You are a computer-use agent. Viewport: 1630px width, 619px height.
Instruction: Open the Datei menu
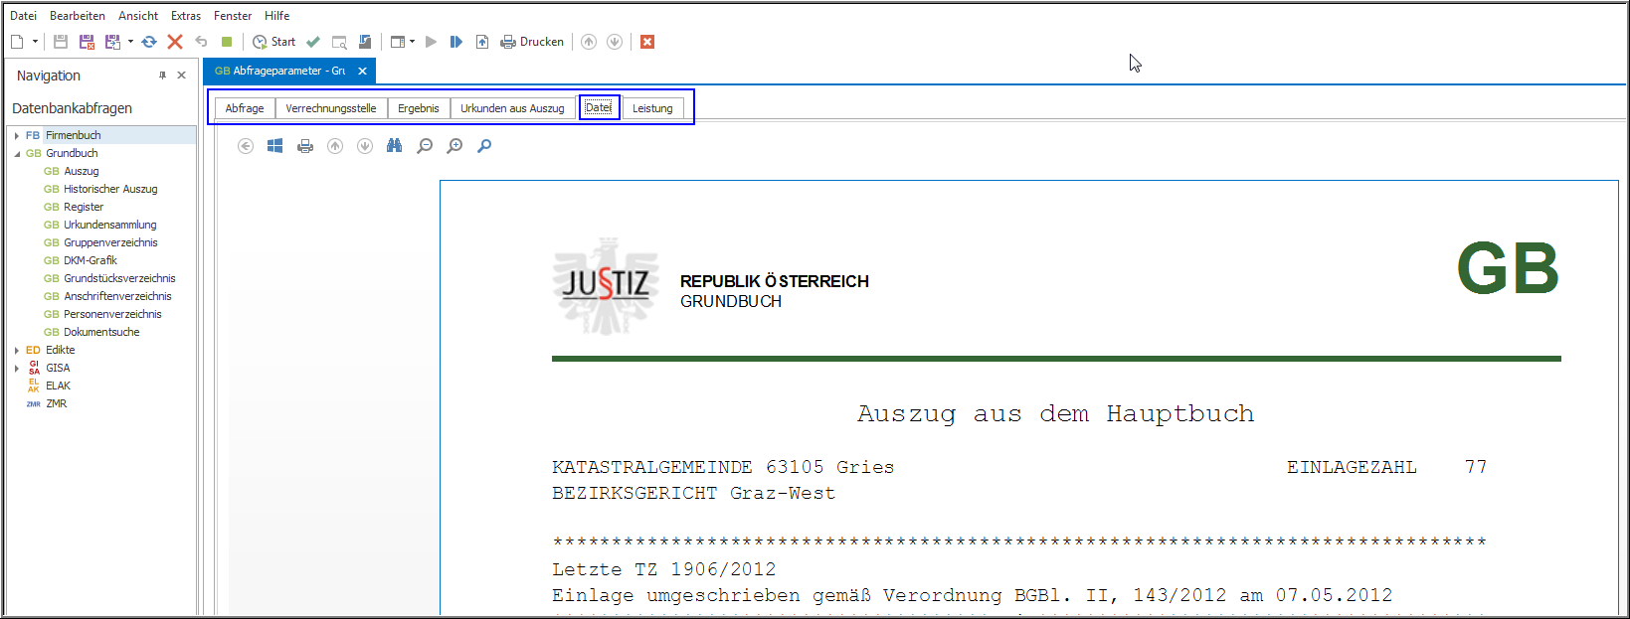pyautogui.click(x=23, y=16)
